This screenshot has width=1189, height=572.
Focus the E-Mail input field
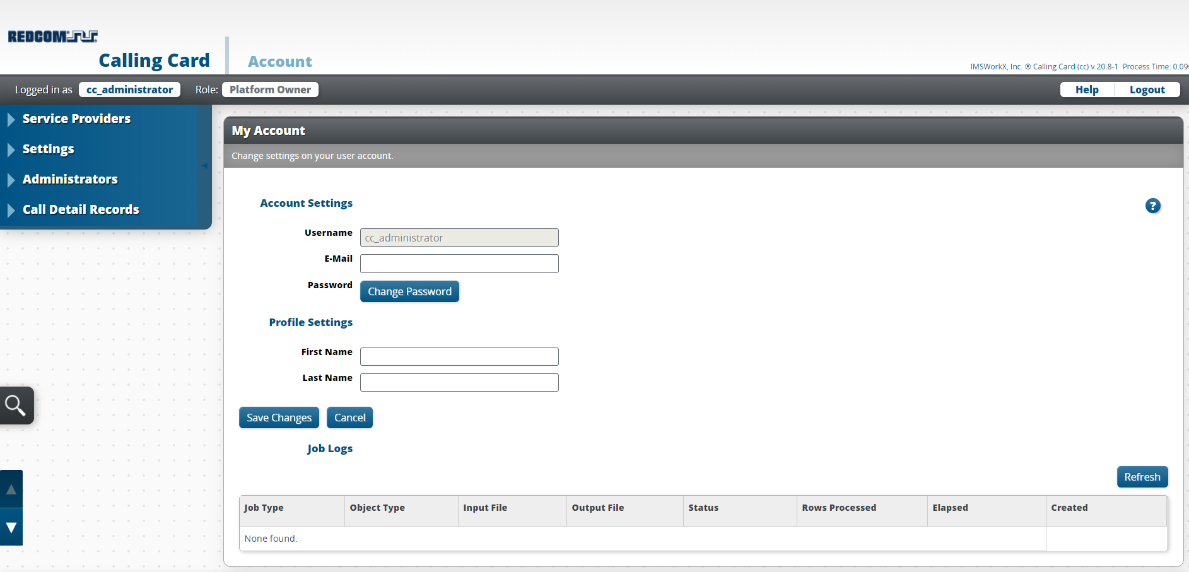(459, 264)
